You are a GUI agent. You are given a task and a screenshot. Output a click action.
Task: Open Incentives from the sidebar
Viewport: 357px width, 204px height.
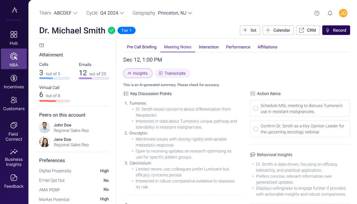[14, 82]
